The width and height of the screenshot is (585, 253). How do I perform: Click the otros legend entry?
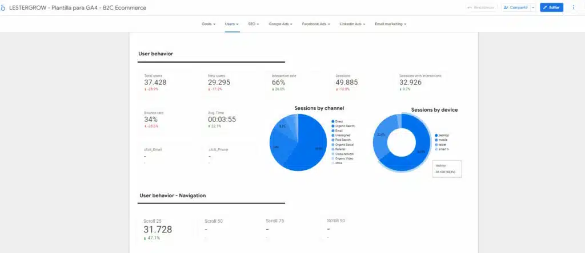[337, 163]
